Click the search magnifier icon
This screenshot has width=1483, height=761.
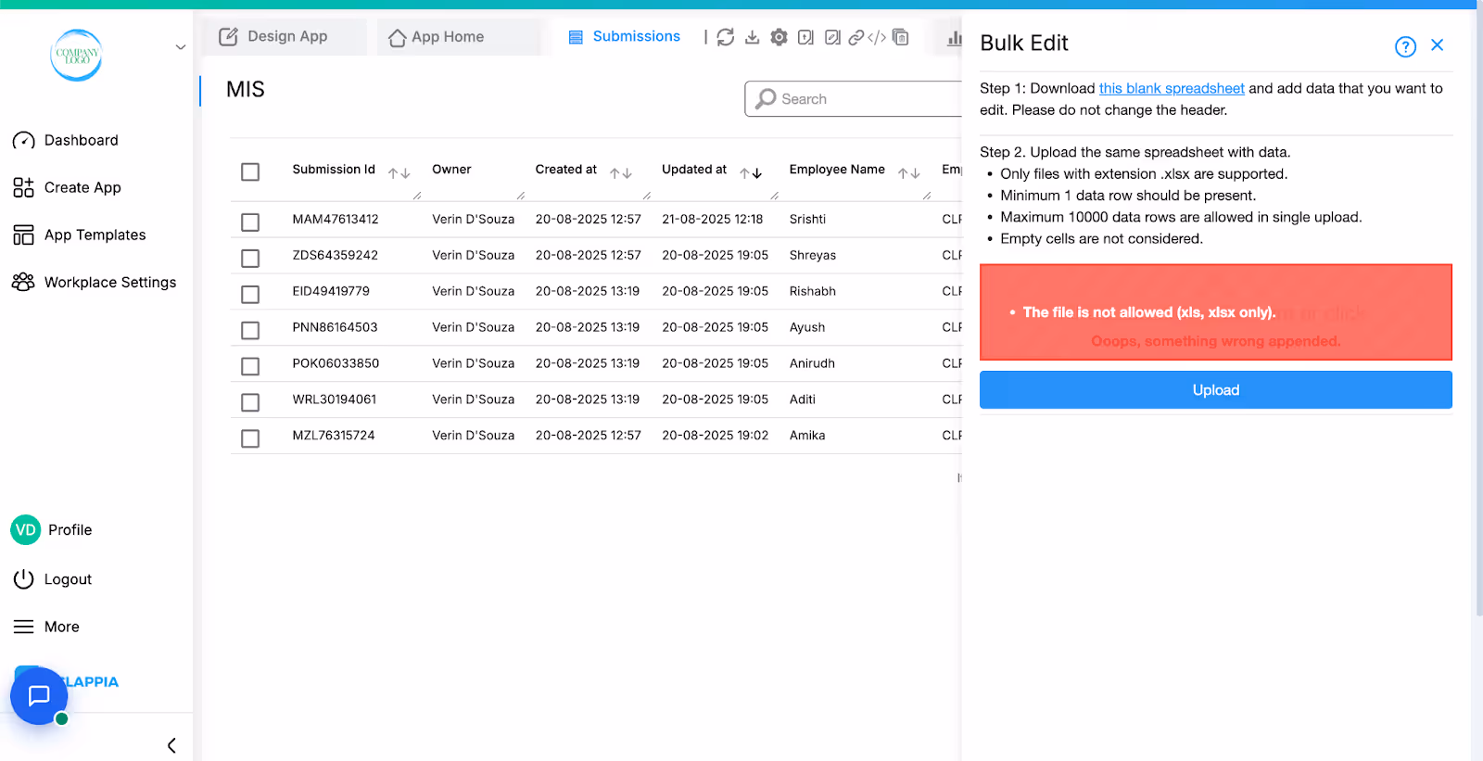pyautogui.click(x=766, y=98)
